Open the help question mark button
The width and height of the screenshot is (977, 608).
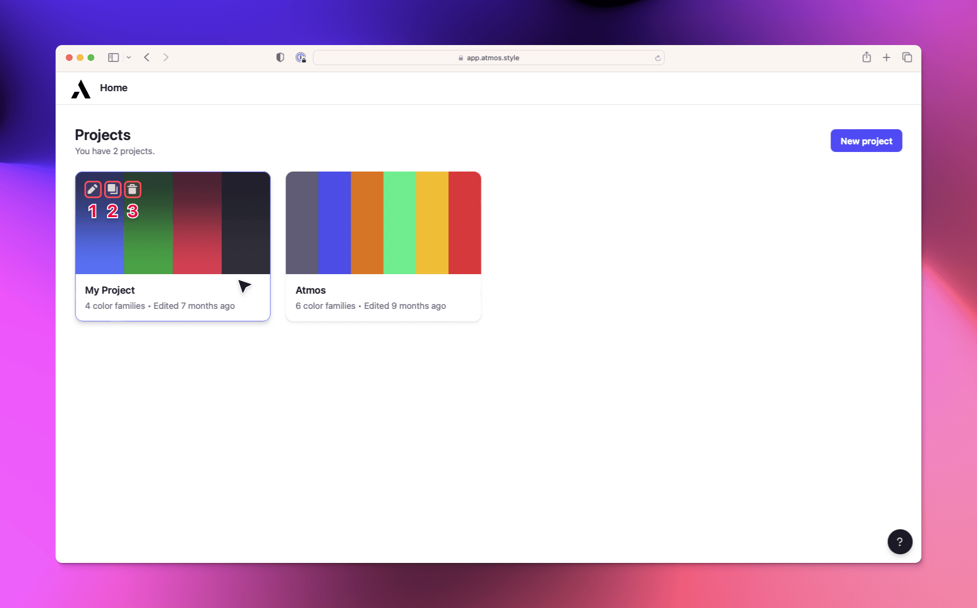[899, 542]
